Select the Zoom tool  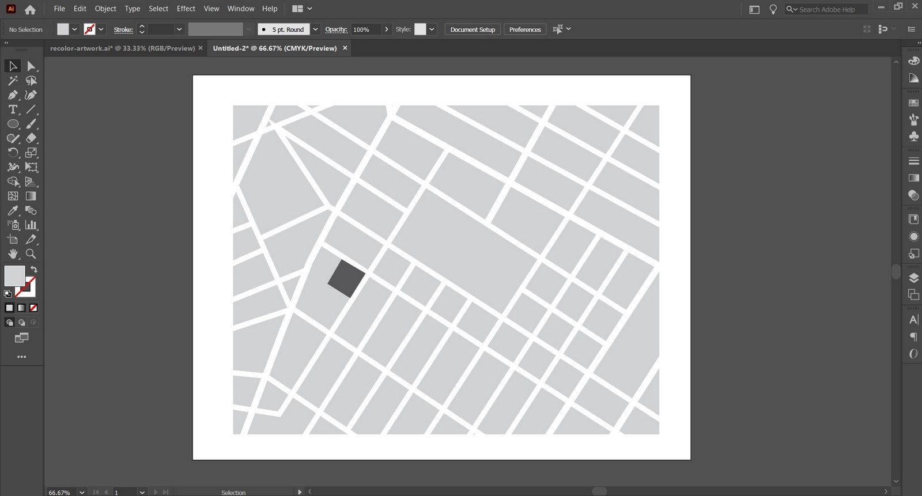click(31, 253)
